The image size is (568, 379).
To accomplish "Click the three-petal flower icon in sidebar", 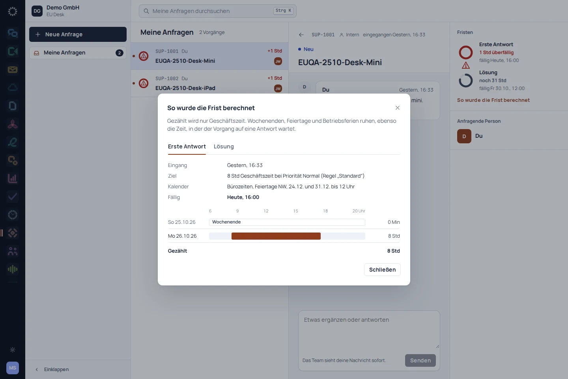I will click(13, 124).
